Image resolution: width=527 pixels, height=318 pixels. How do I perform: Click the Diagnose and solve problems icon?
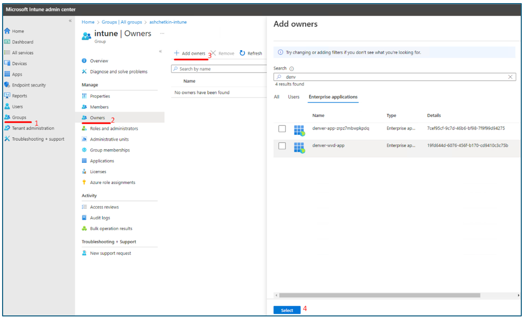(84, 71)
